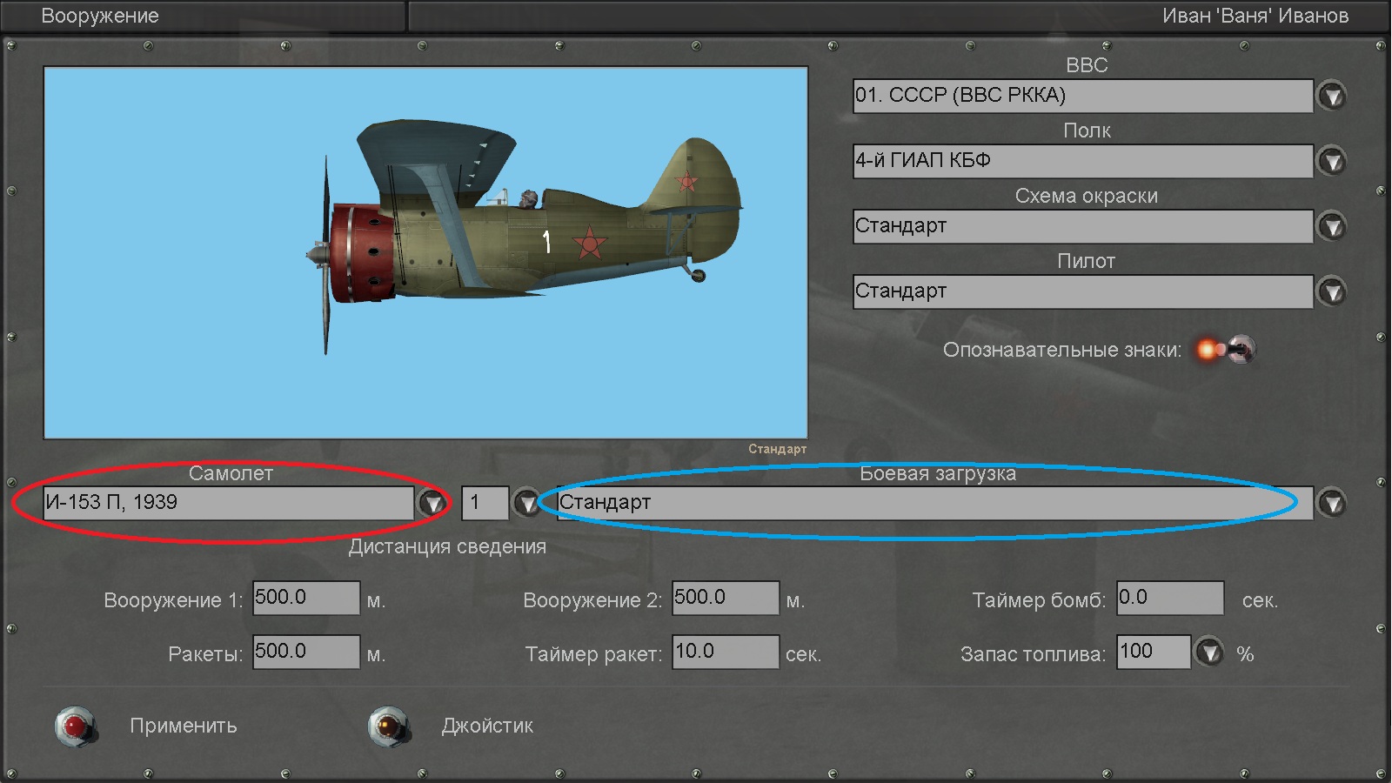Expand the Полк regiment dropdown arrow

1331,161
